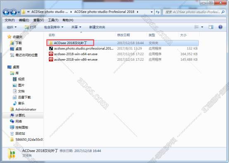The height and width of the screenshot is (163, 229).
Task: Toggle the preview pane icon
Action: [211, 27]
